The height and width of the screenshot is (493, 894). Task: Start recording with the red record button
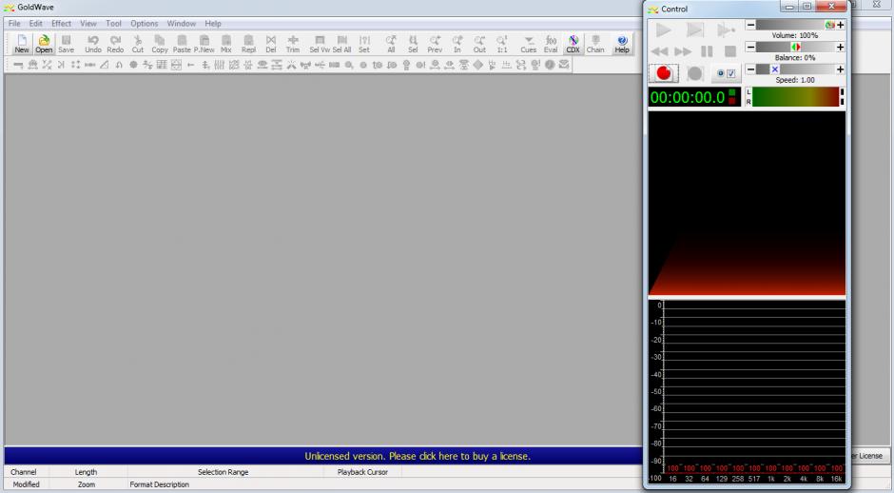click(x=664, y=73)
